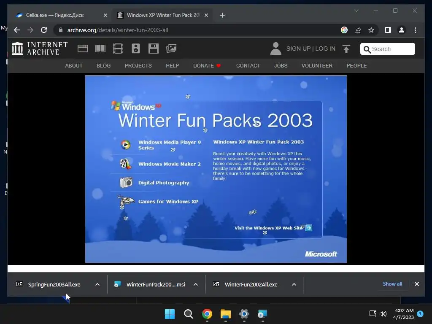432x324 pixels.
Task: Open the Software floppy disk icon
Action: pos(154,49)
